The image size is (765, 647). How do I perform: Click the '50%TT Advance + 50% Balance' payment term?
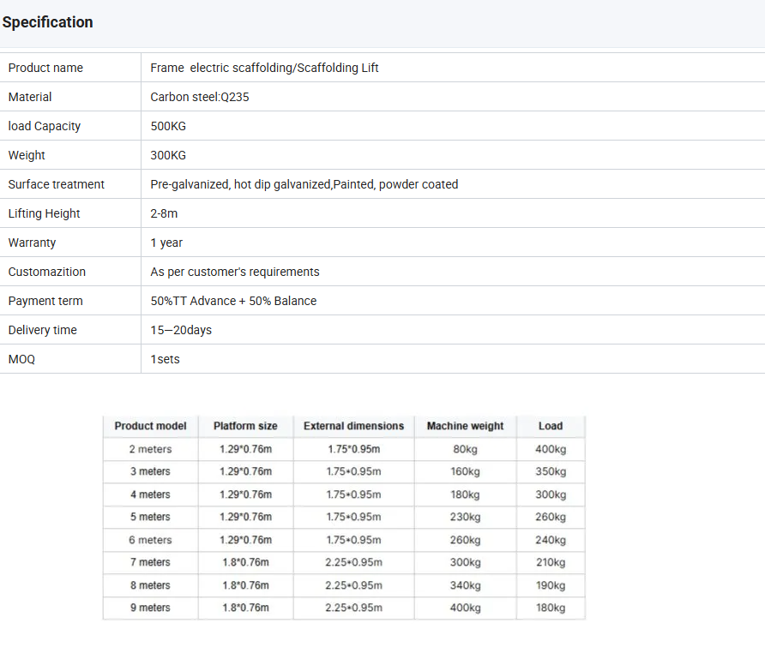pyautogui.click(x=233, y=301)
